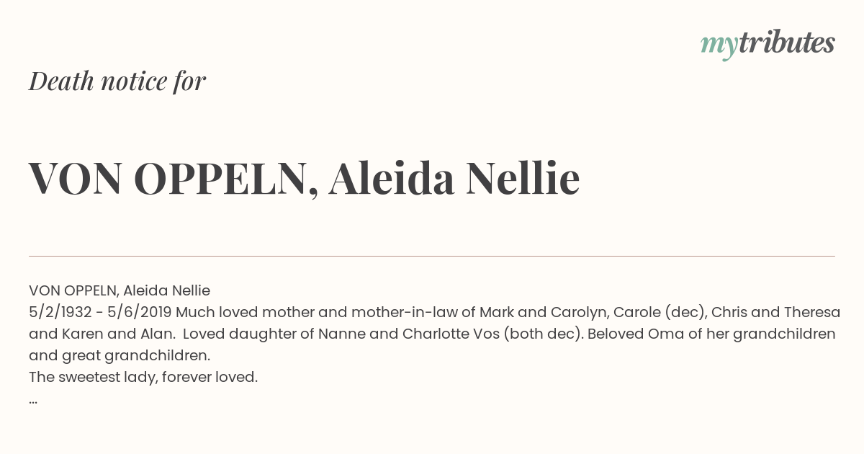Click the word 'Aleida' in the large title

point(392,179)
